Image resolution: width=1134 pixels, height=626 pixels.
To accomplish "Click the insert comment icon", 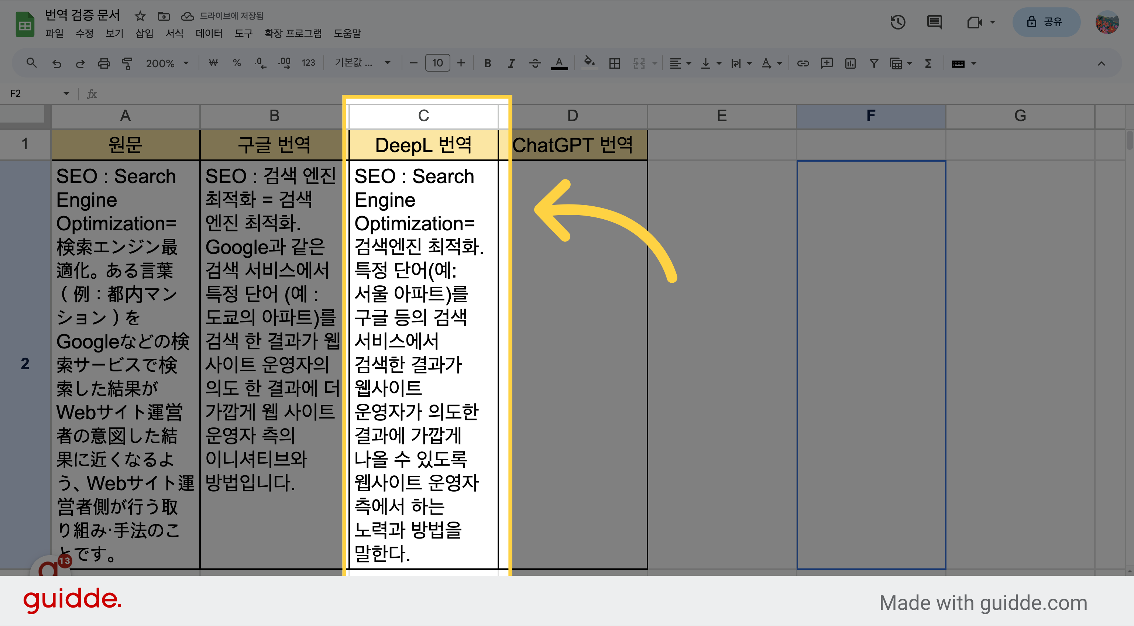I will tap(826, 63).
